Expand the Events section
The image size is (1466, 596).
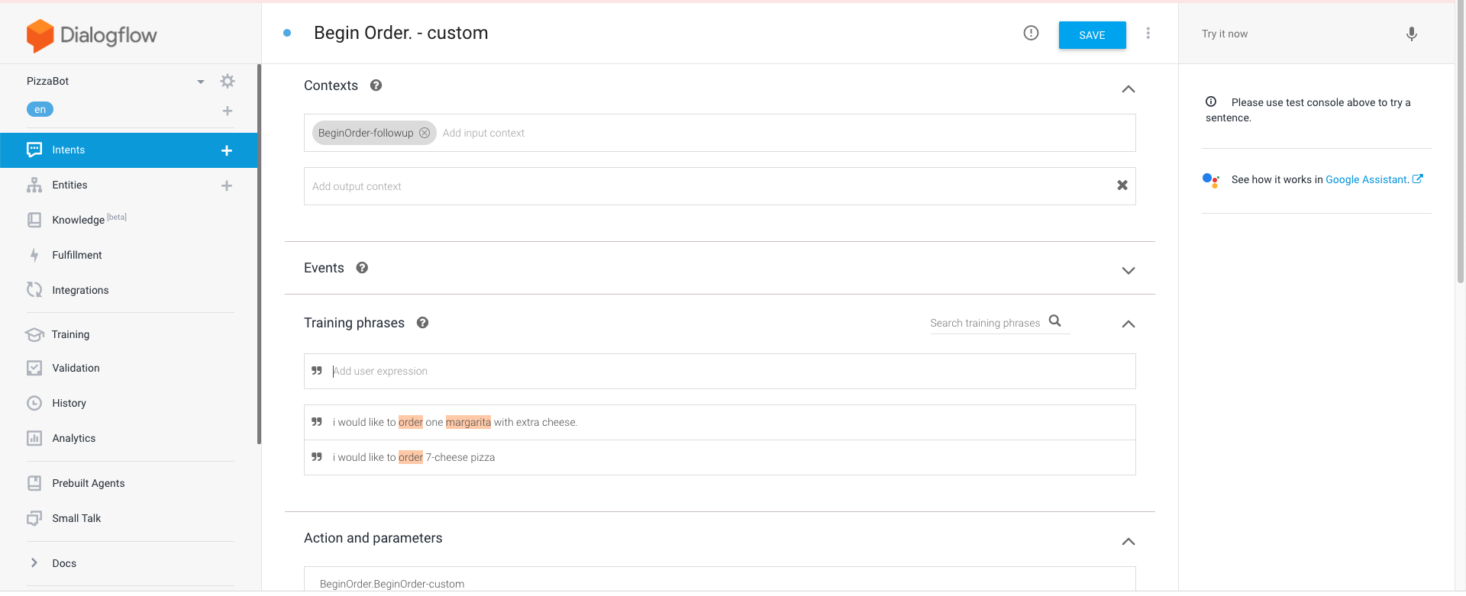point(1129,271)
